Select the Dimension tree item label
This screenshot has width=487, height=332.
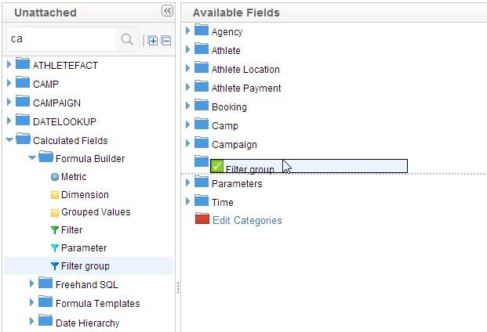coord(85,195)
